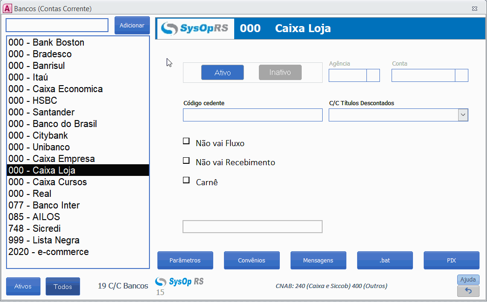
Task: Enable the Carnê checkbox
Action: (x=186, y=180)
